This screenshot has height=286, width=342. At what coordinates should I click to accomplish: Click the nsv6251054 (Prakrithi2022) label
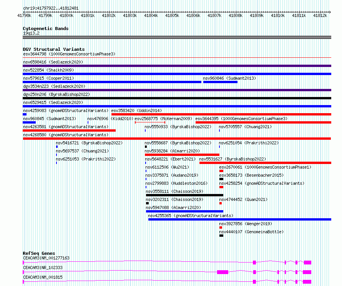[249, 143]
